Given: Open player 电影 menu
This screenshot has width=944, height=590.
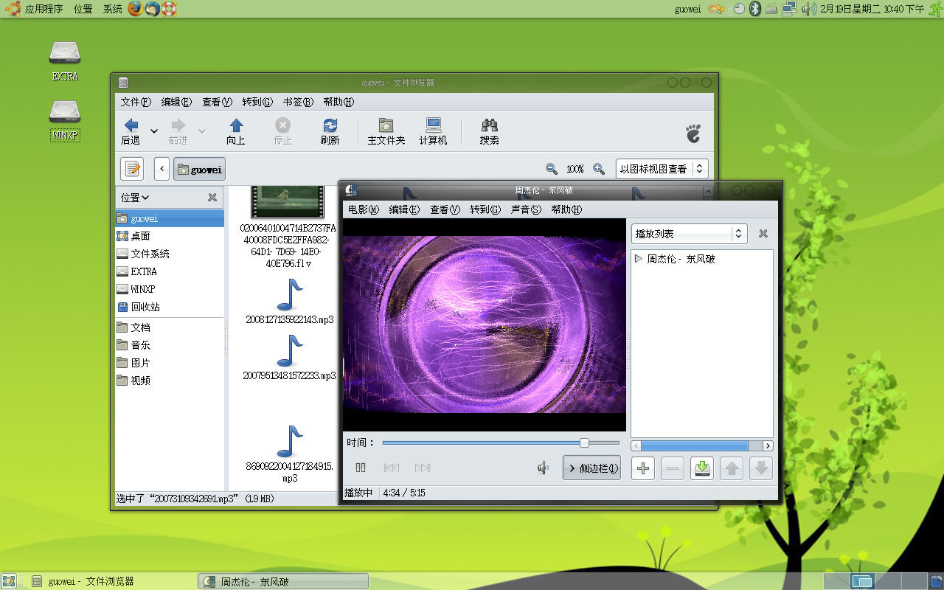Looking at the screenshot, I should (x=363, y=209).
